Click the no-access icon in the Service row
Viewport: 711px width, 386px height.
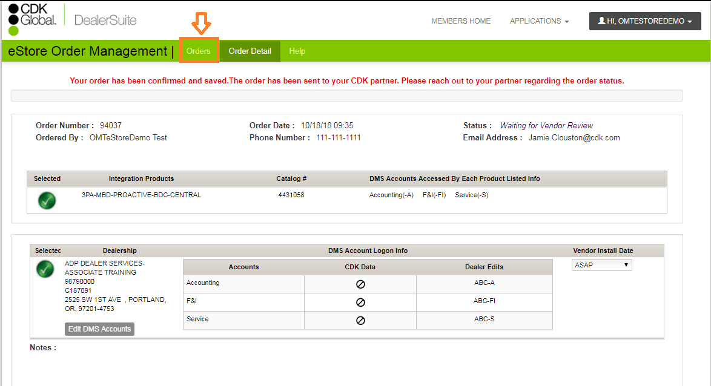(x=360, y=319)
